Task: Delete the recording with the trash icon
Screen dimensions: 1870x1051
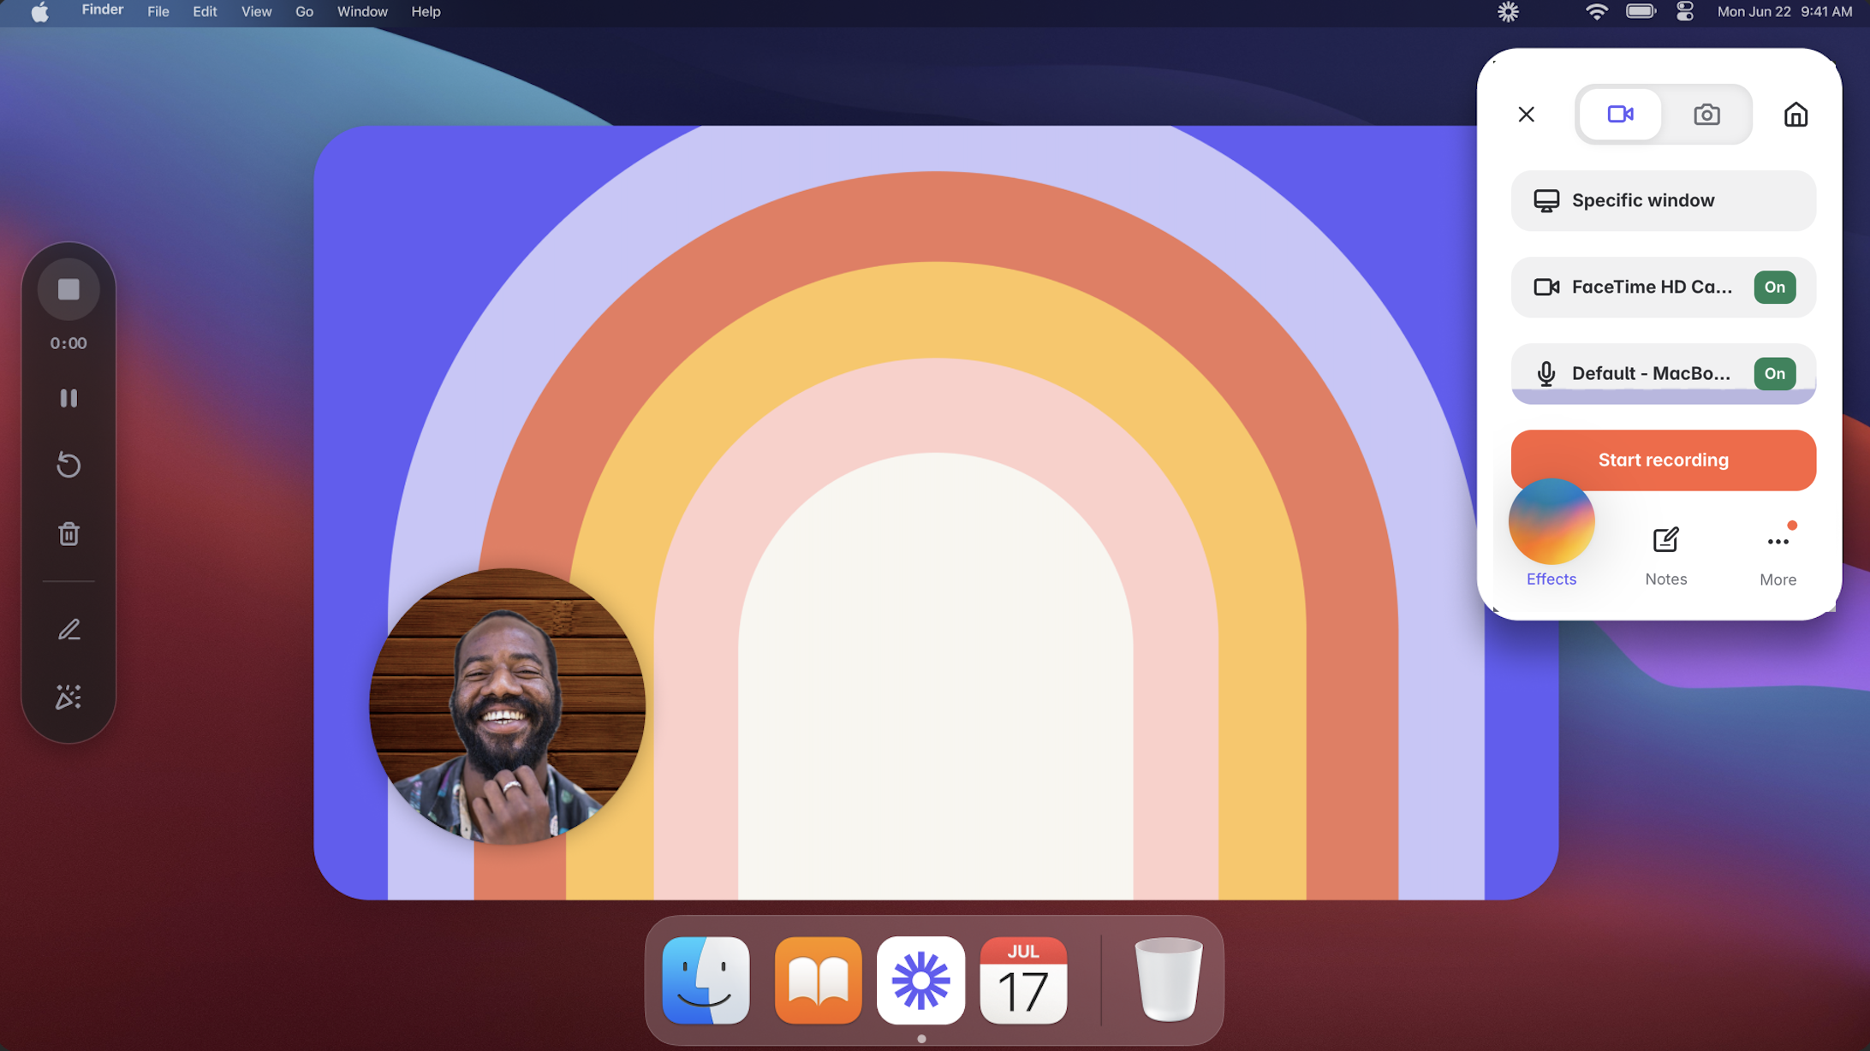Action: point(68,534)
